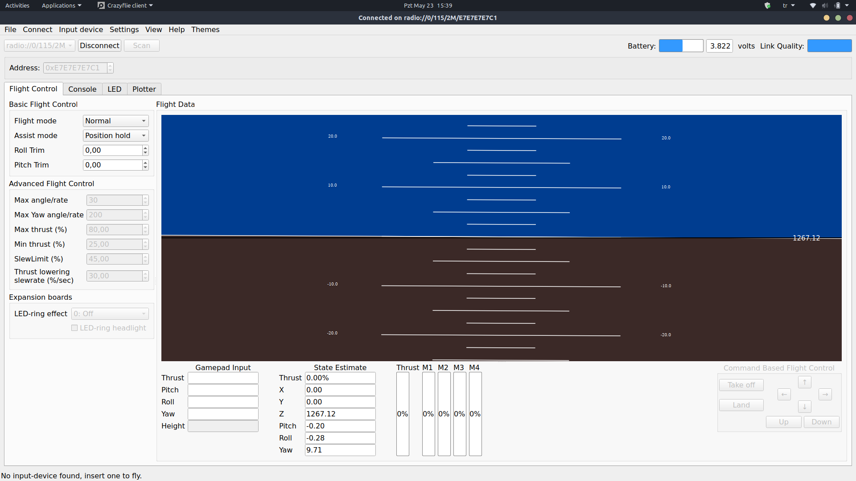The image size is (856, 481).
Task: Open the Flight mode dropdown
Action: coord(115,121)
